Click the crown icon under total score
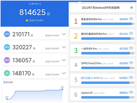This screenshot has width=137, height=103. click(27, 20)
